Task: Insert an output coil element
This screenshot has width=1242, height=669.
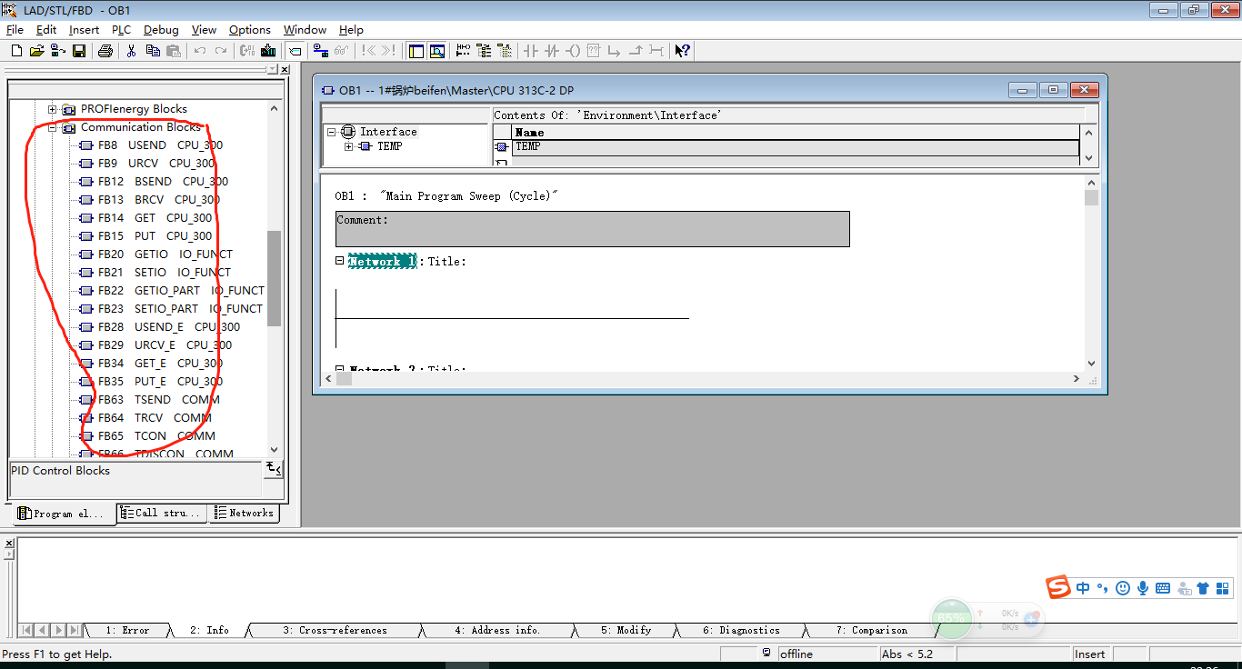Action: (572, 51)
